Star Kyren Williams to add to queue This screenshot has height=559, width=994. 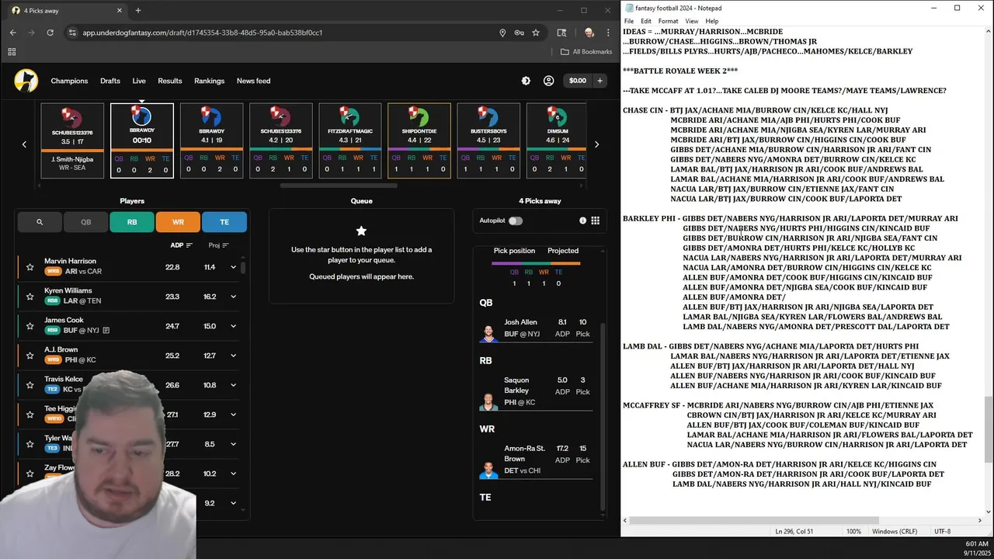pos(30,297)
